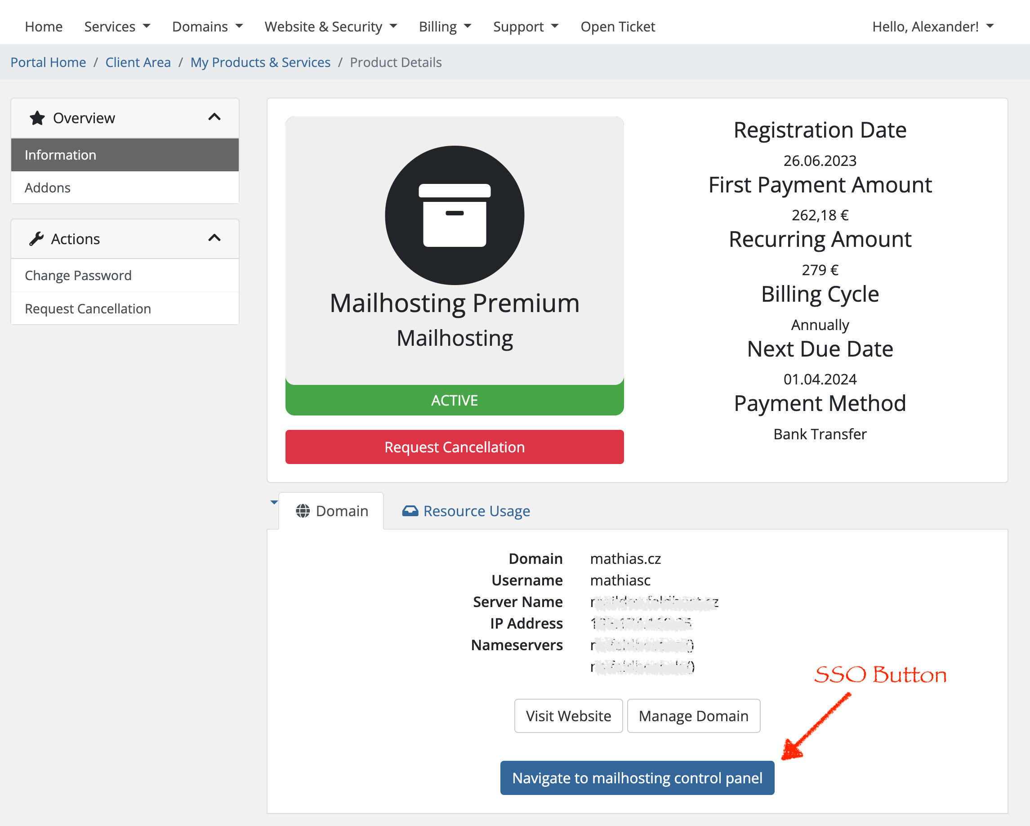This screenshot has width=1030, height=826.
Task: Click the inbox icon beside Resource Usage
Action: tap(410, 511)
